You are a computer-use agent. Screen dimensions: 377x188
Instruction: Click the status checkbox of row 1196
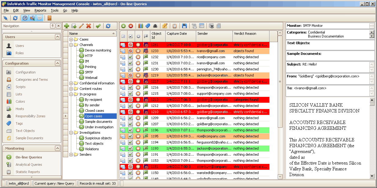(130, 130)
